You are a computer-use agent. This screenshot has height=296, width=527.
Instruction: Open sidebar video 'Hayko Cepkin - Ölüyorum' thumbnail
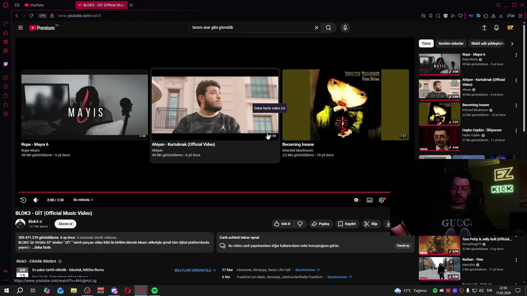point(439,139)
